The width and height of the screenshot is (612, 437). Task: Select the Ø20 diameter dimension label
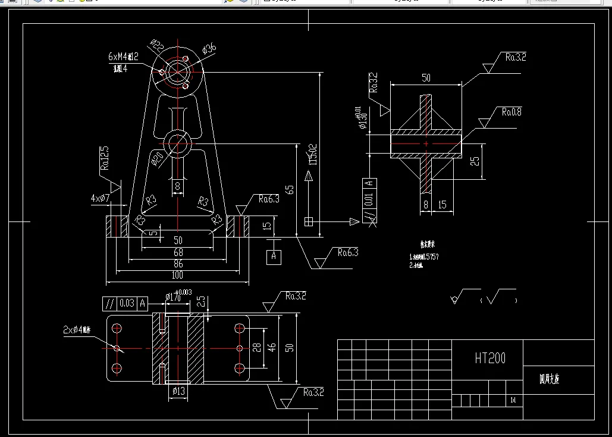coord(157,159)
